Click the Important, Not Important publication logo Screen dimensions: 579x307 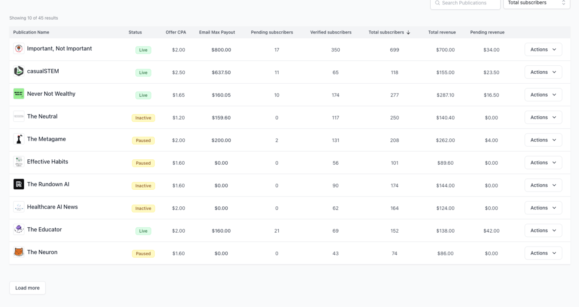click(x=19, y=49)
